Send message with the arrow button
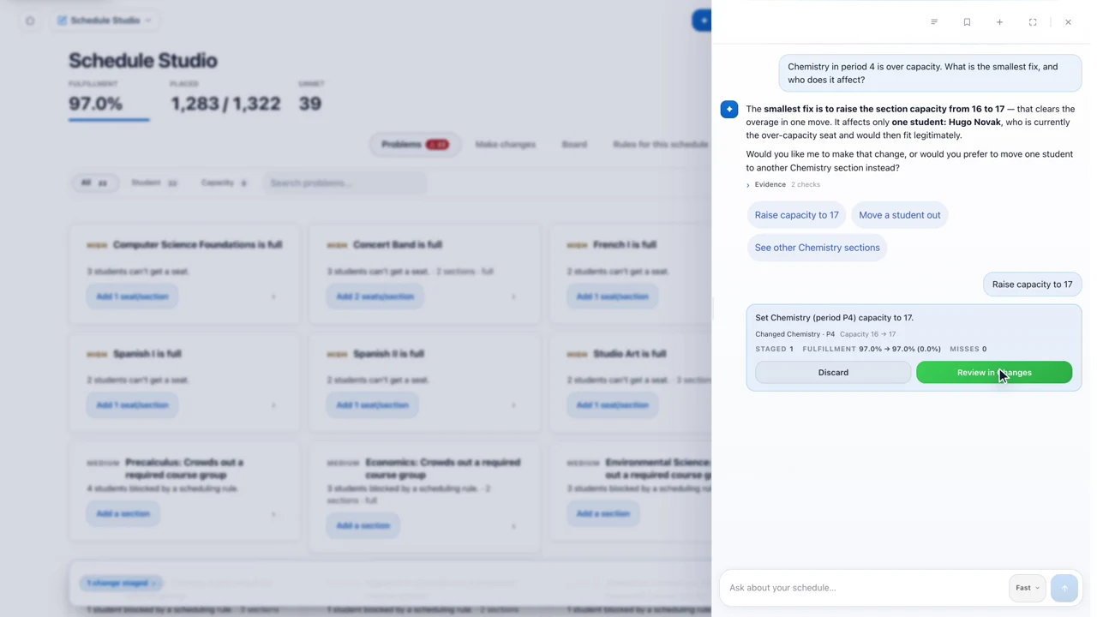Viewport: 1097px width, 617px height. coord(1064,588)
